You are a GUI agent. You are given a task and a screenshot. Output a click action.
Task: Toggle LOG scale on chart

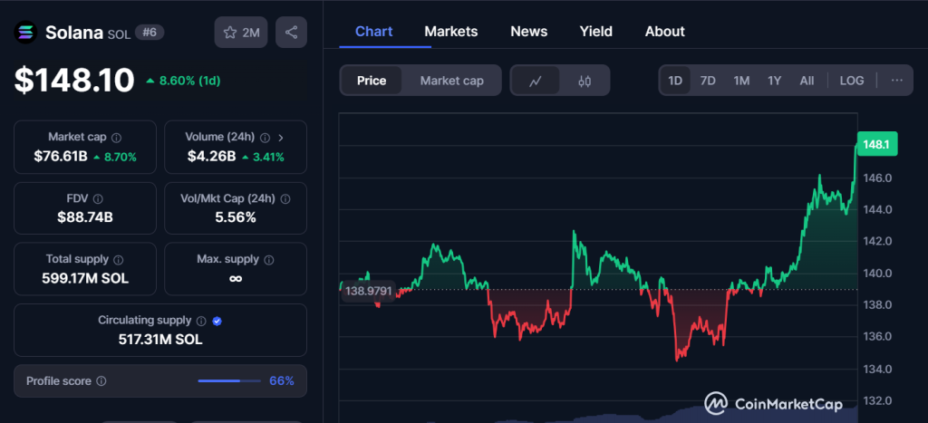click(x=852, y=81)
